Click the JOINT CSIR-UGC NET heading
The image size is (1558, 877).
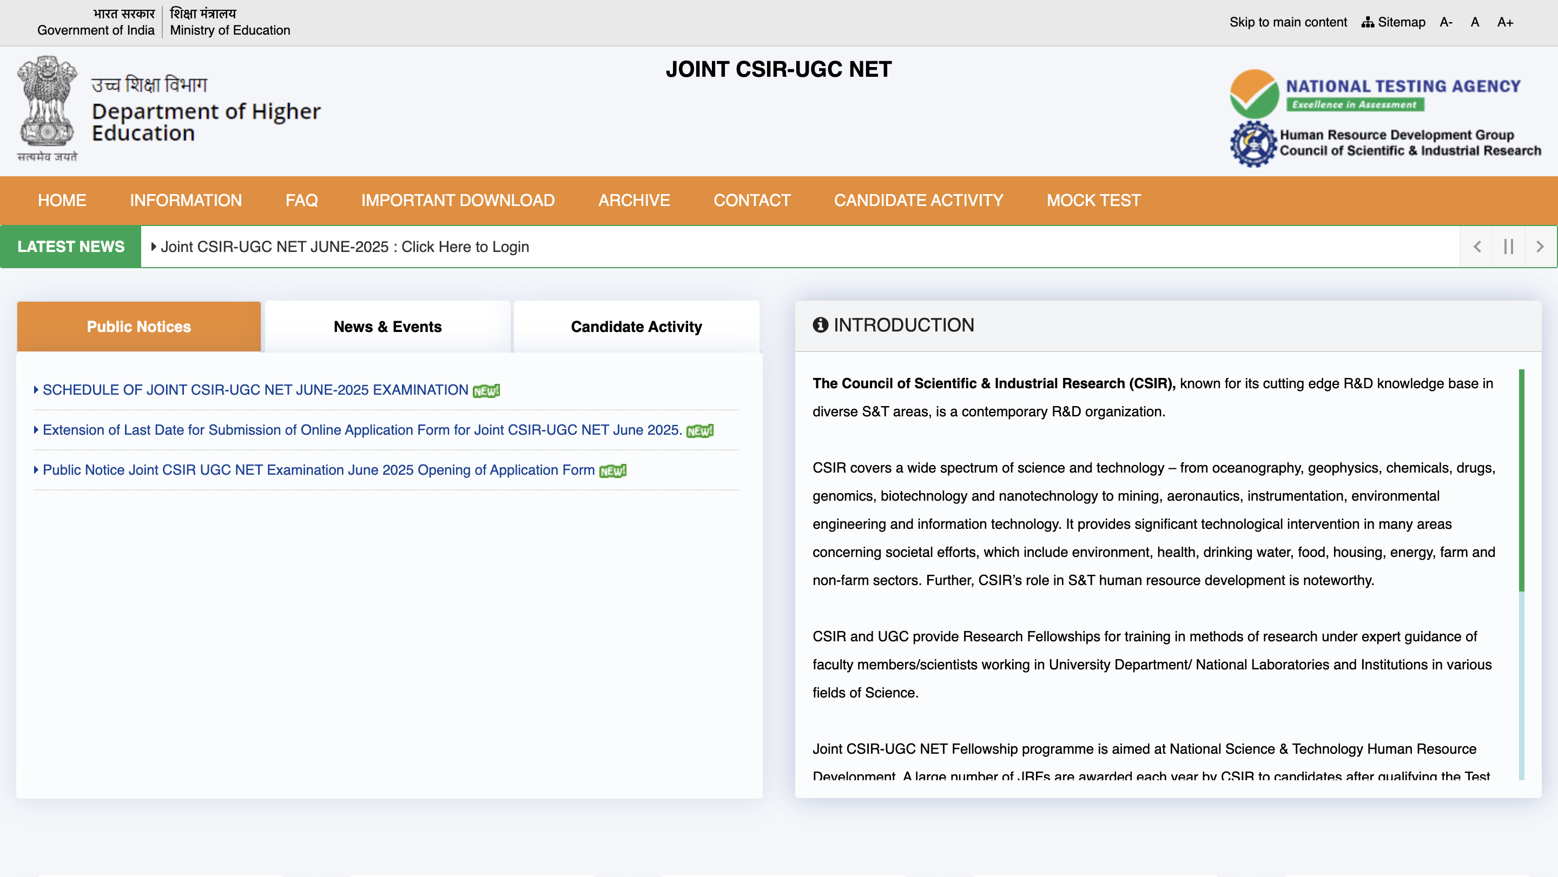click(779, 70)
